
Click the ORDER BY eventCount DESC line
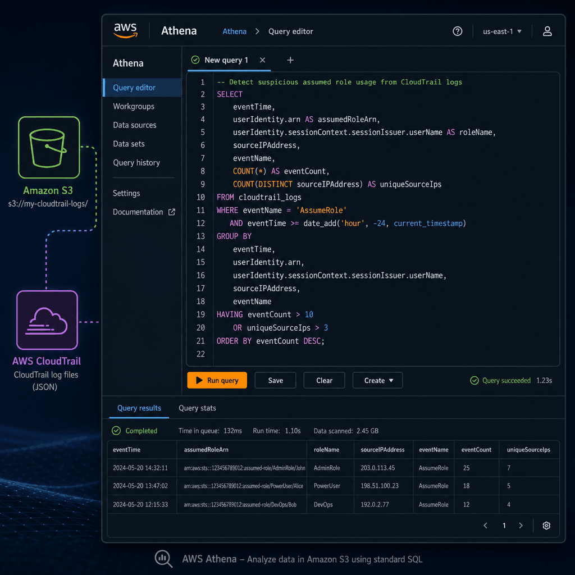[x=271, y=341]
